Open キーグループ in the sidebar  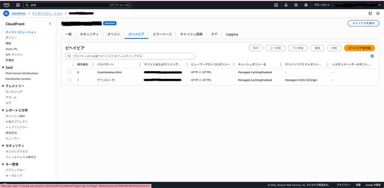[x=14, y=176]
